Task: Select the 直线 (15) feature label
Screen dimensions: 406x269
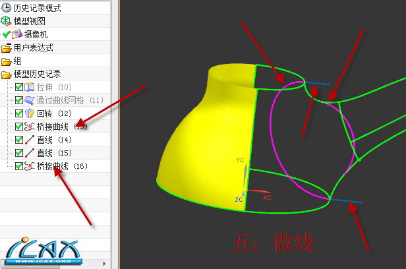Action: tap(54, 153)
